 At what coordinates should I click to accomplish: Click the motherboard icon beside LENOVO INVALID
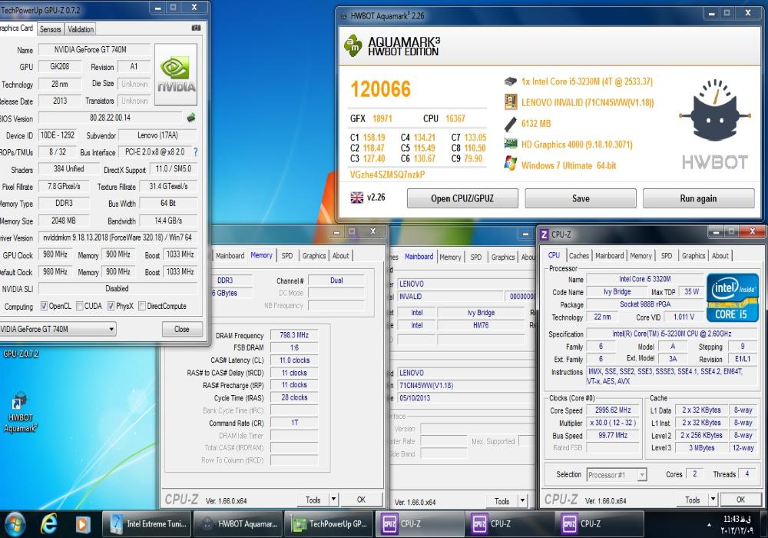point(511,102)
